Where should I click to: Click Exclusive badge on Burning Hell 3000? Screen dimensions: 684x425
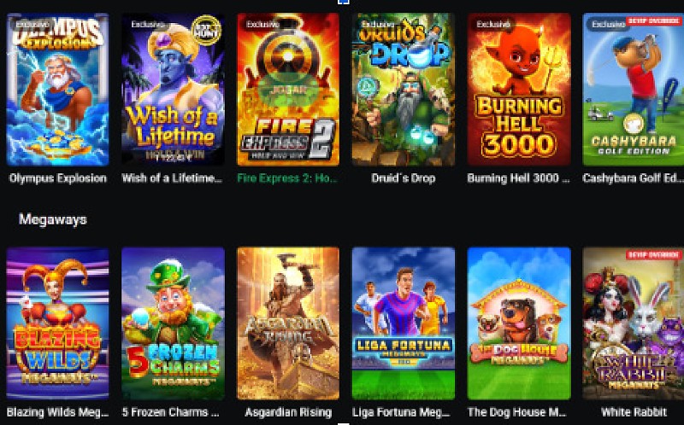click(493, 25)
